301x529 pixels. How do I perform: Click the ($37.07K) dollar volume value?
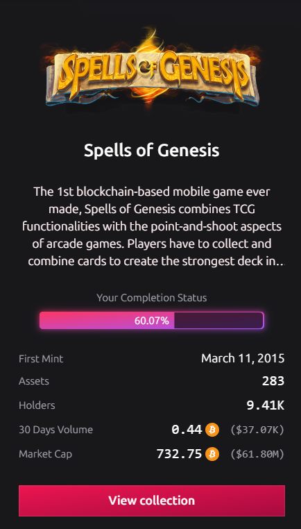click(x=257, y=430)
